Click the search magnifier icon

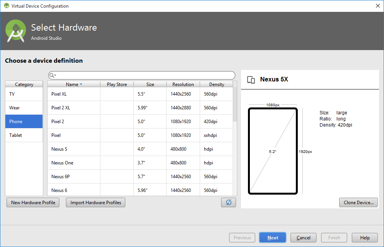coord(52,75)
